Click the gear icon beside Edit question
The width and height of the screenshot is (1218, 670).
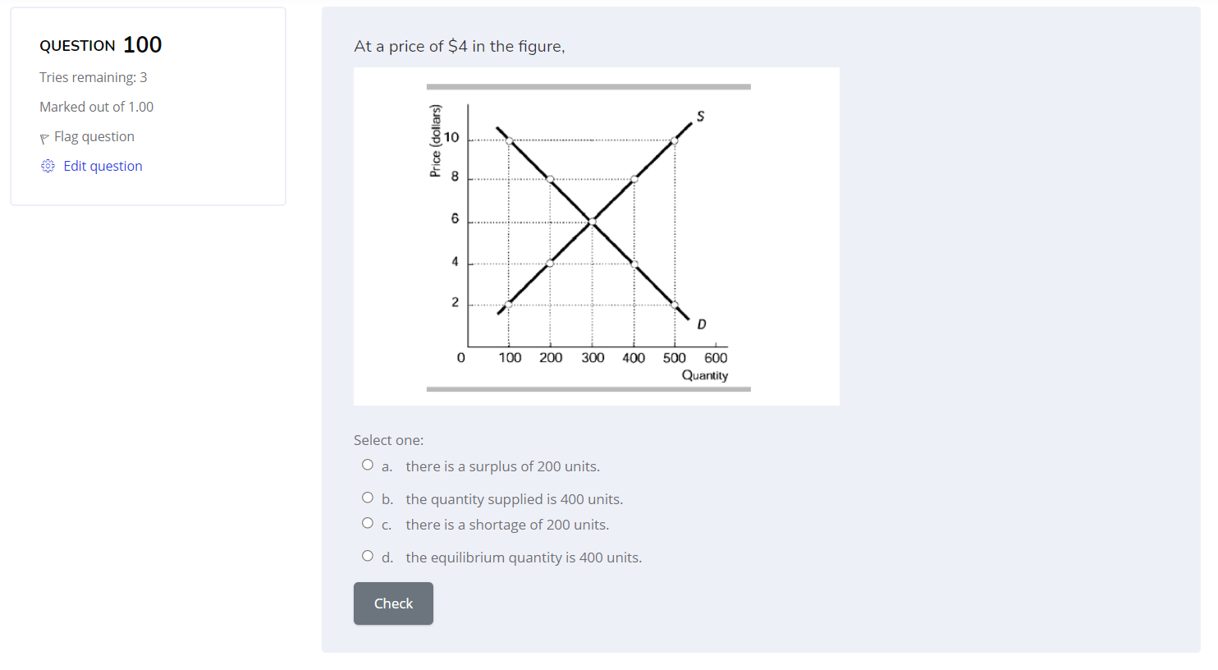pos(48,166)
